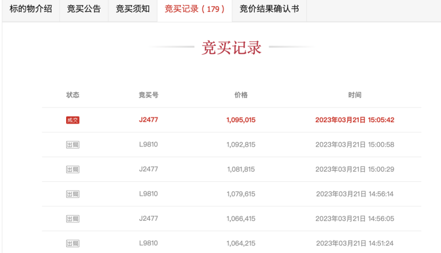Click 出局 badge for 1,081,815 bid
This screenshot has height=253, width=441.
(73, 169)
